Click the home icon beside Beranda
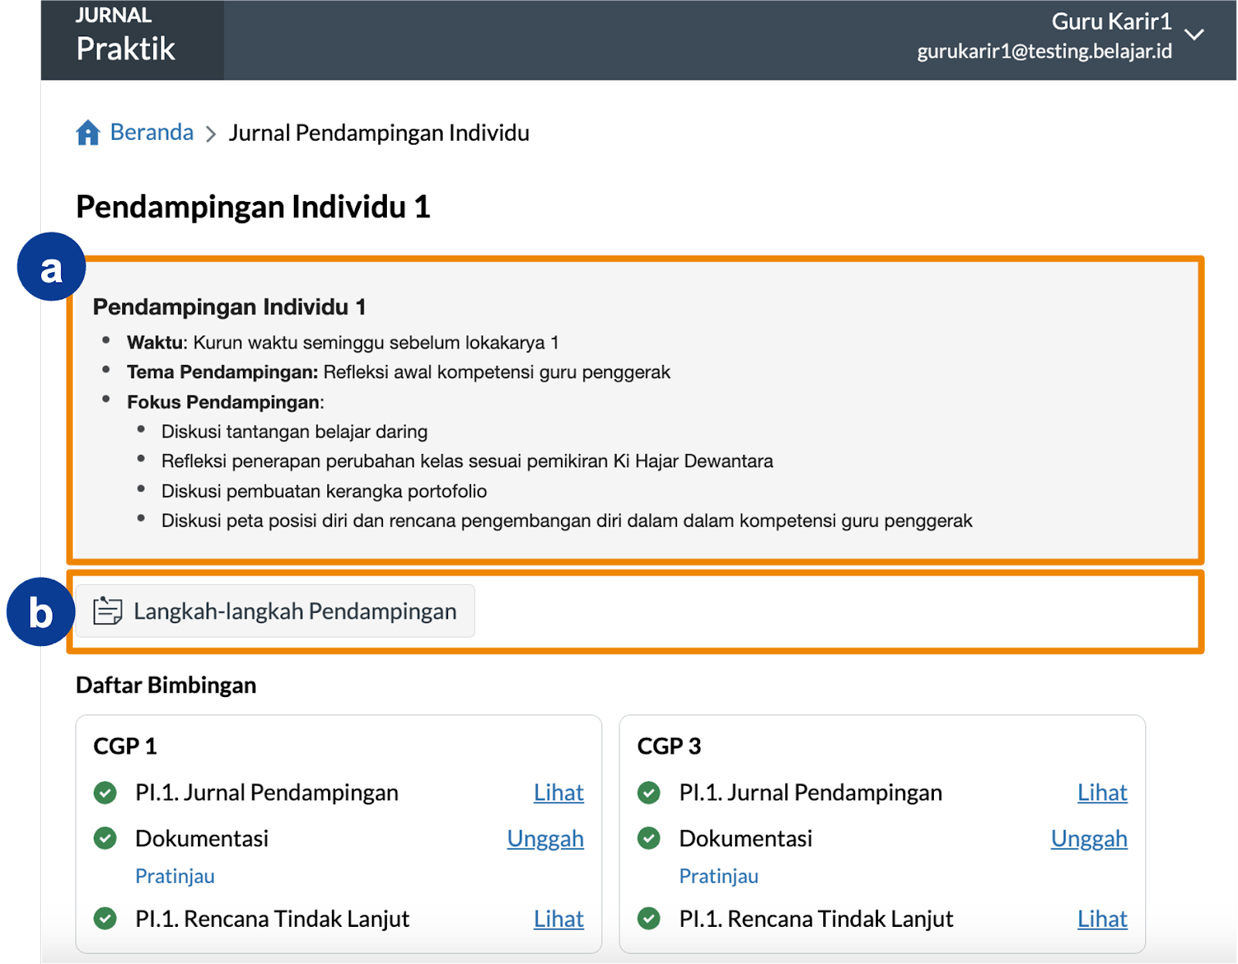 tap(88, 132)
